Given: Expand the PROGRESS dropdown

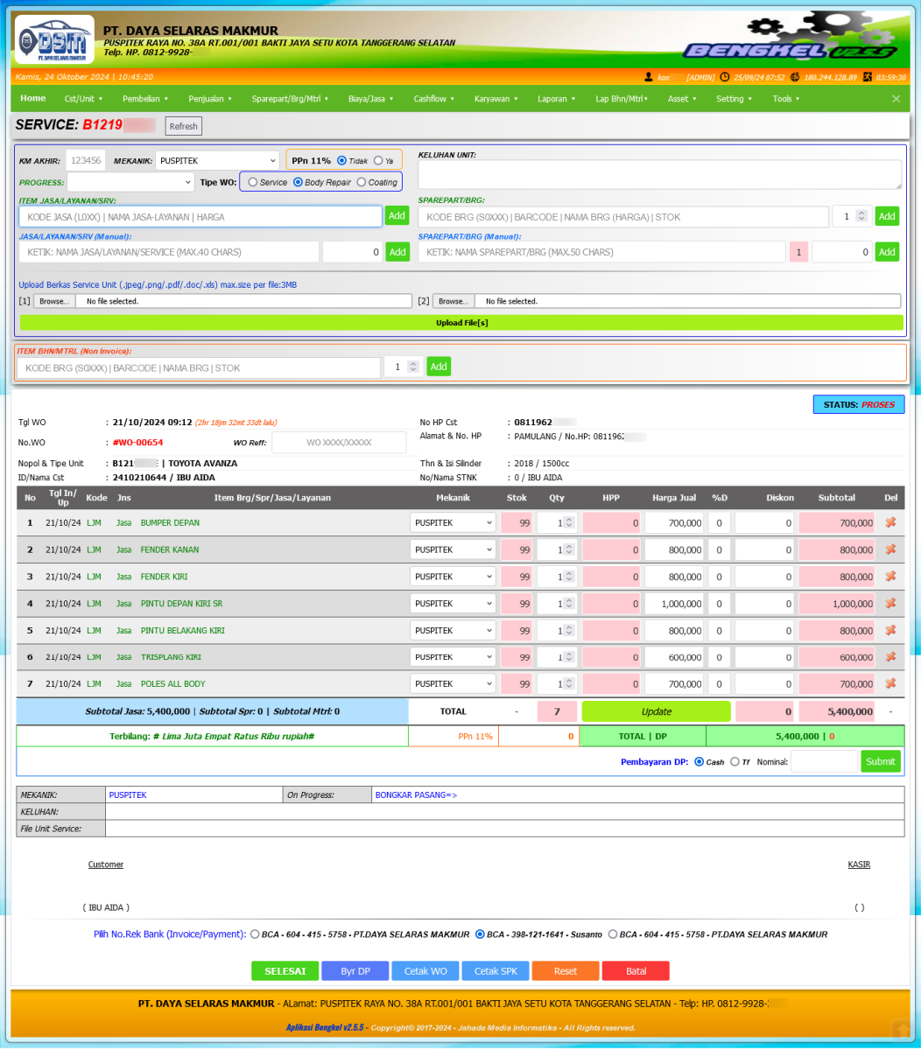Looking at the screenshot, I should tap(130, 182).
